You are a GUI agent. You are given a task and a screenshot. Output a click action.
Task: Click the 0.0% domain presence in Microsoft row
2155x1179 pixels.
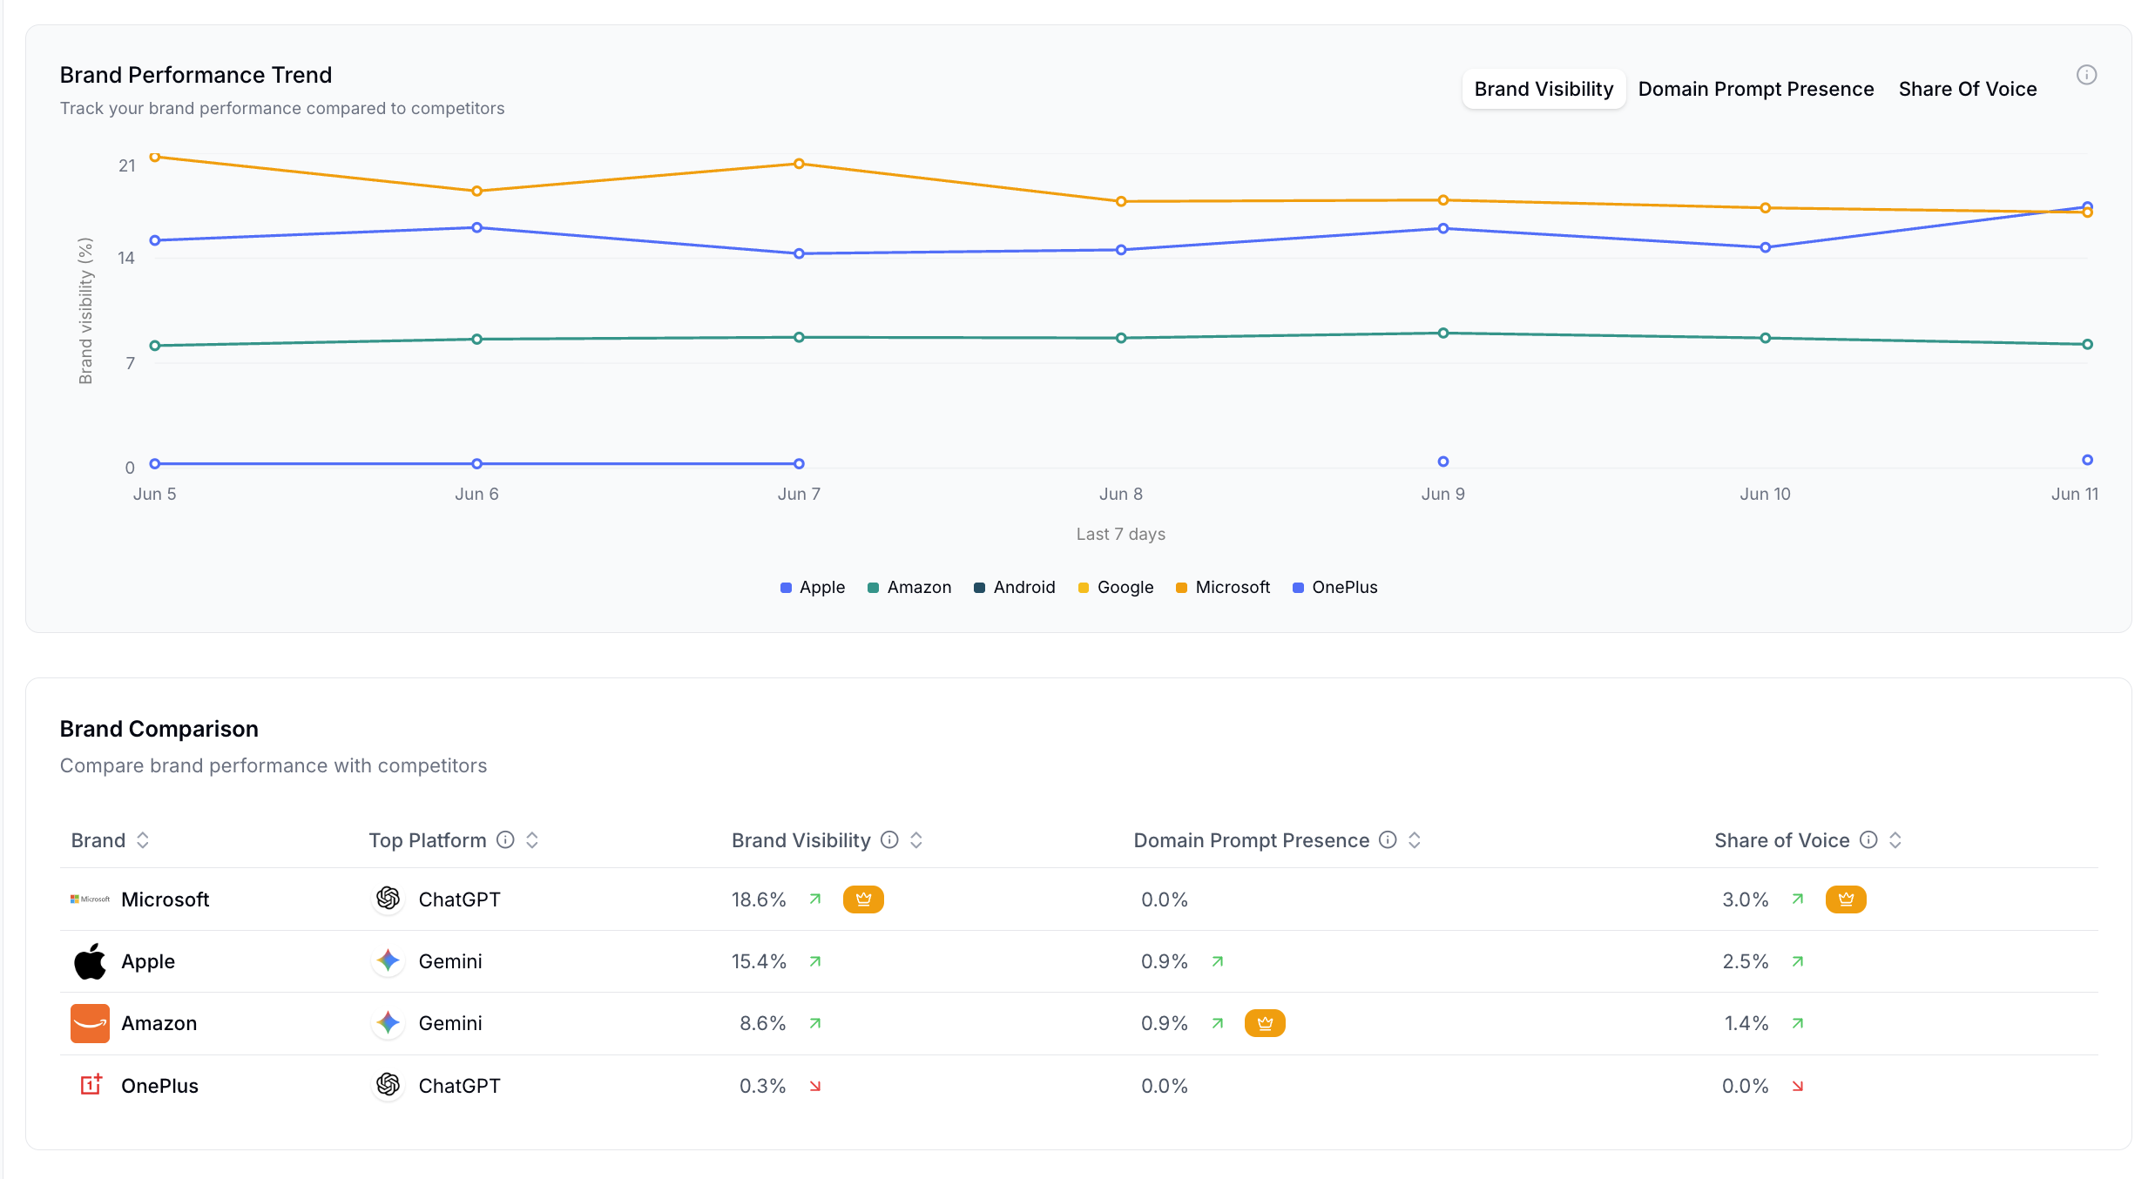click(1165, 899)
